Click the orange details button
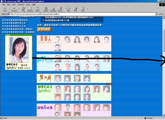 tap(44, 29)
